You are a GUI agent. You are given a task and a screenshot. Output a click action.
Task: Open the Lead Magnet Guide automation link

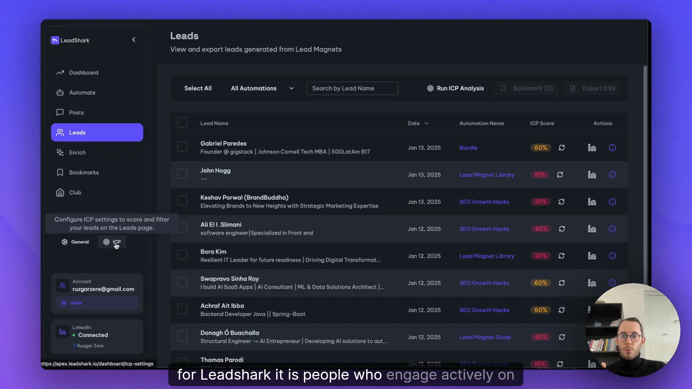point(485,337)
